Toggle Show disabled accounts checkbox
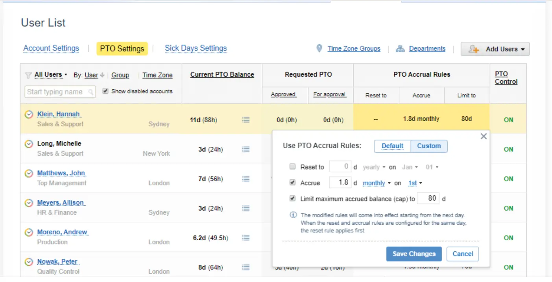Image resolution: width=552 pixels, height=282 pixels. pos(105,91)
